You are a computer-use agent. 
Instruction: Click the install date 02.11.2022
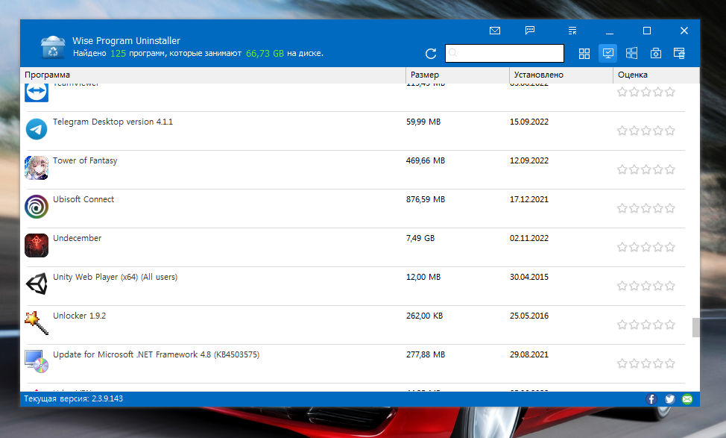529,238
